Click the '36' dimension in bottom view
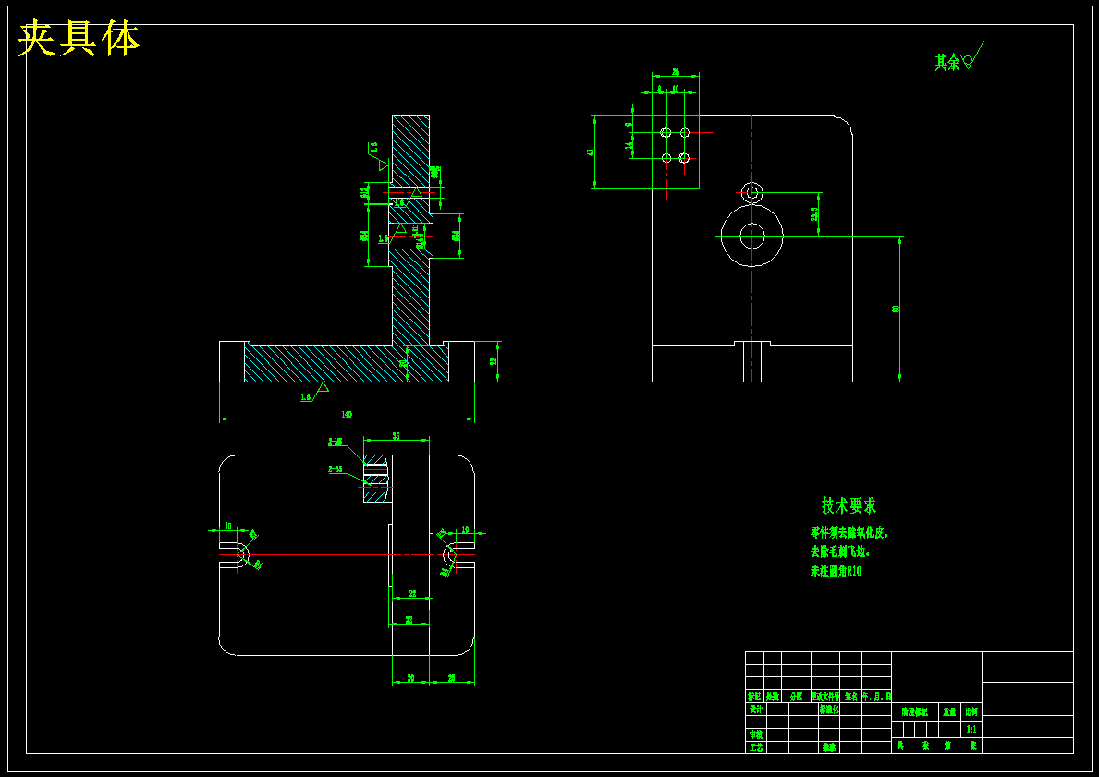Viewport: 1099px width, 777px height. coord(396,436)
